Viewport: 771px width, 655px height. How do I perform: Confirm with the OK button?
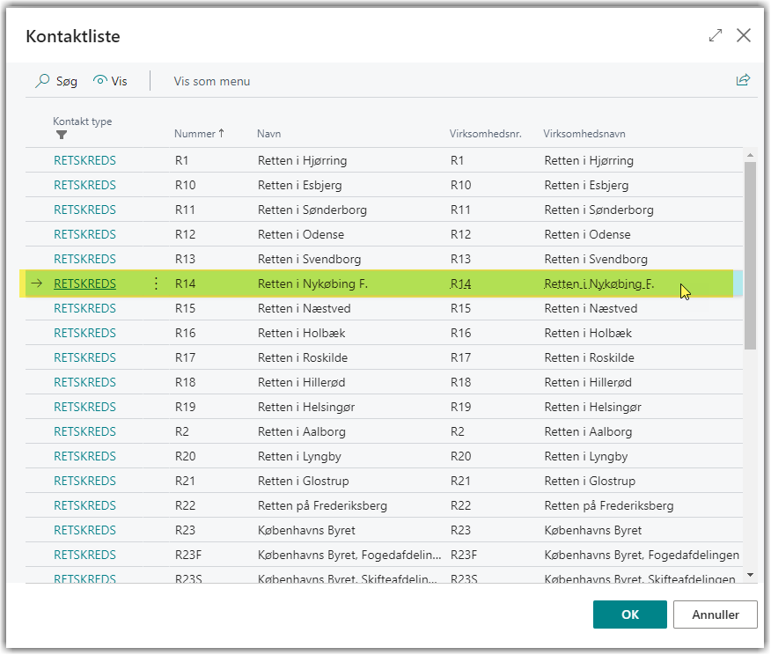coord(630,615)
